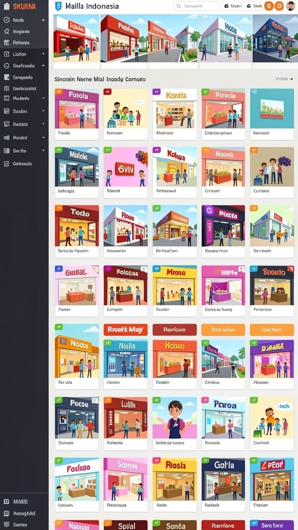The image size is (298, 530).
Task: Expand the first sidebar item's dropdown arrow
Action: click(43, 20)
